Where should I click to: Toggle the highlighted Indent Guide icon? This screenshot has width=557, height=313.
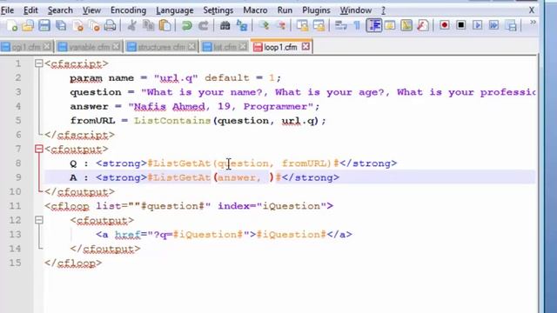[374, 25]
